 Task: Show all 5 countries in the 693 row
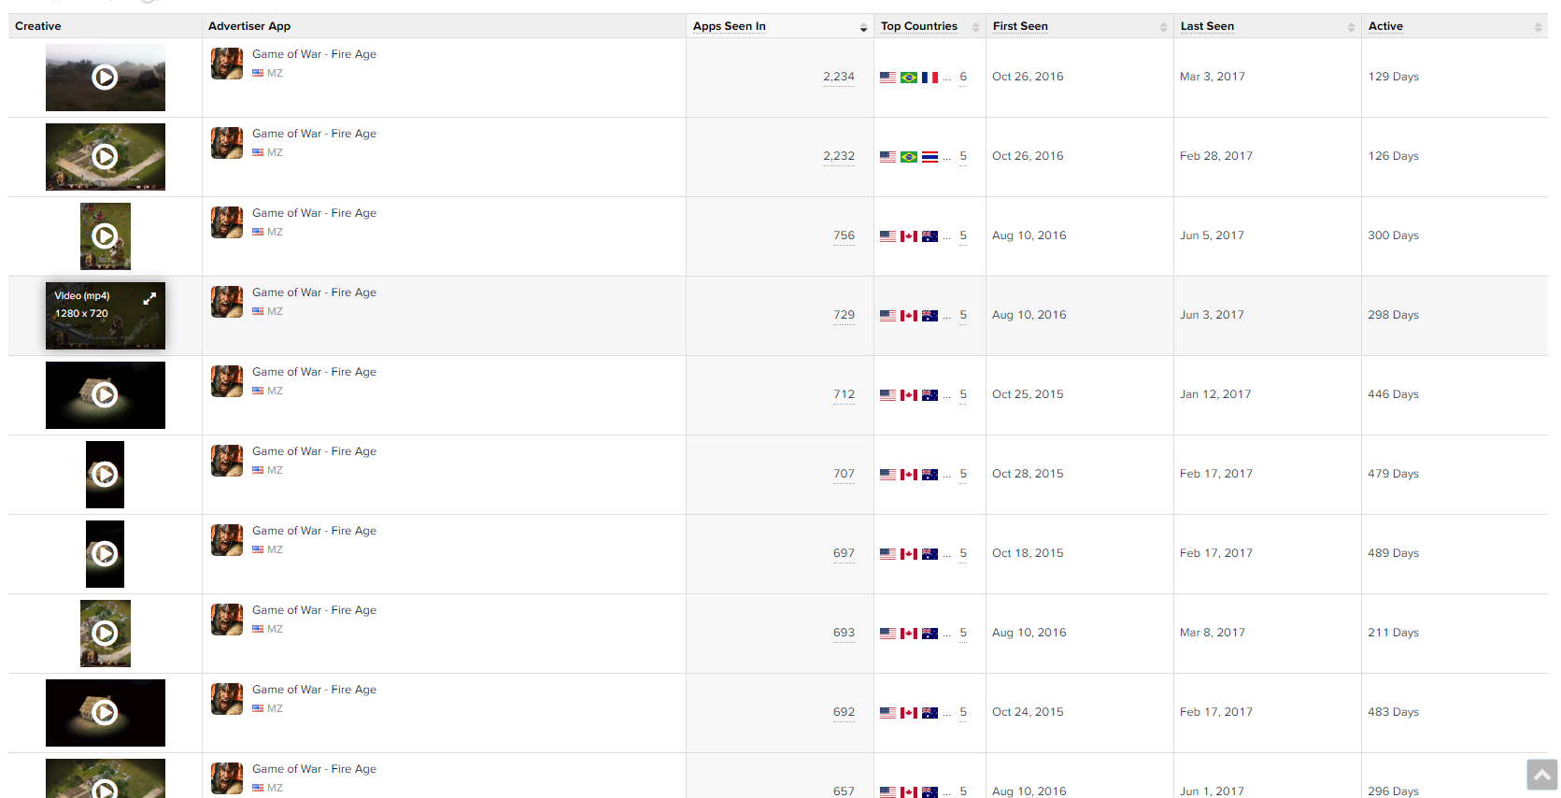point(963,633)
